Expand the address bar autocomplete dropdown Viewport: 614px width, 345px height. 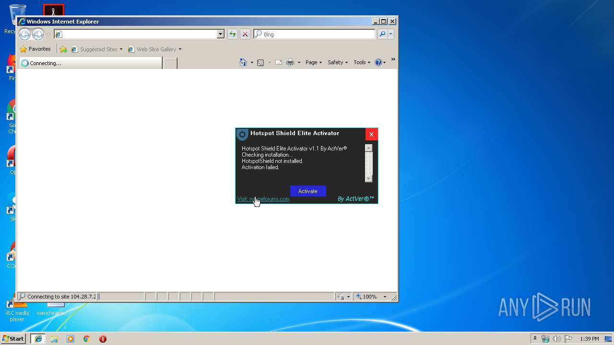point(221,34)
